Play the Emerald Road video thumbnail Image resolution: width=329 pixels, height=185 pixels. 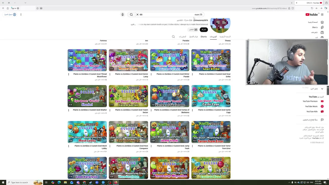click(211, 168)
